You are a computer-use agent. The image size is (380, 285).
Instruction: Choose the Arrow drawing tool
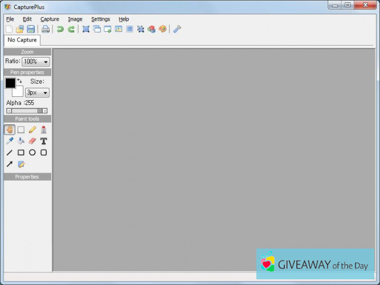tap(10, 164)
